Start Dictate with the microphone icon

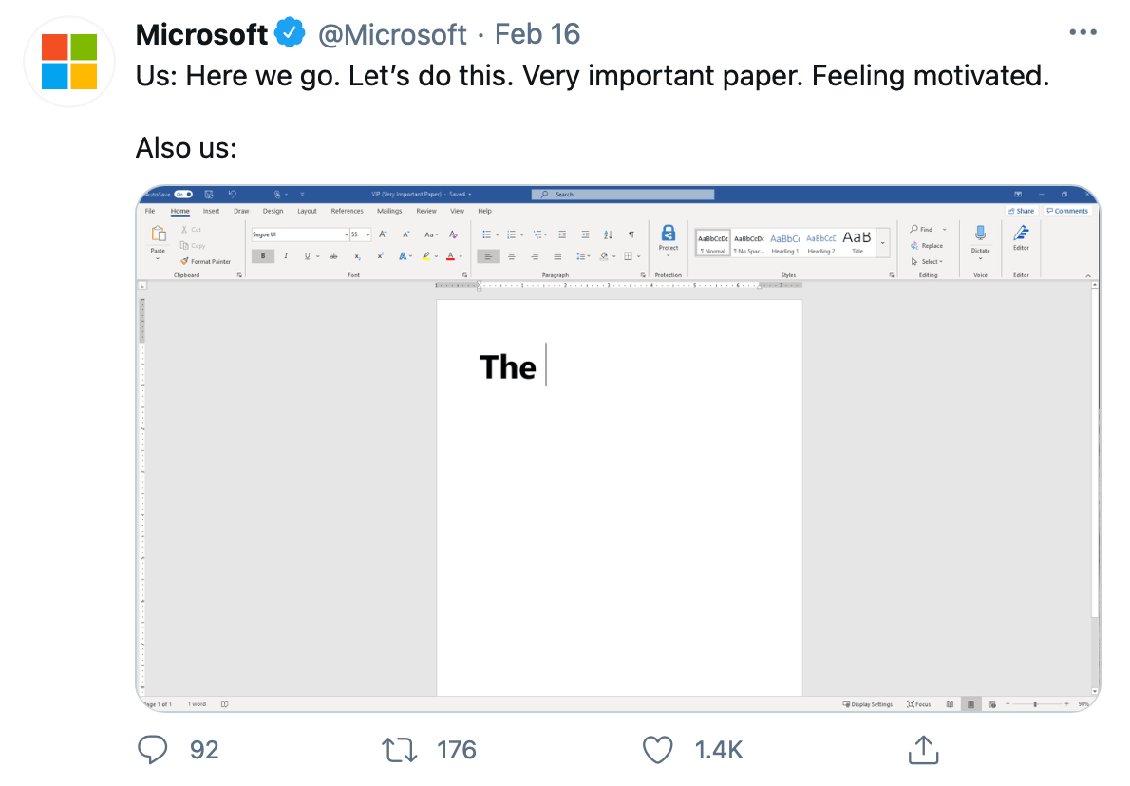[x=980, y=234]
